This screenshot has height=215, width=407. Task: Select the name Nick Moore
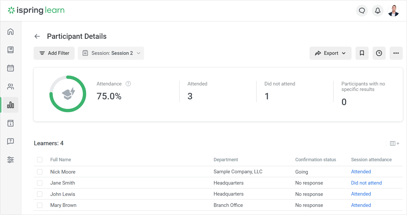point(63,172)
